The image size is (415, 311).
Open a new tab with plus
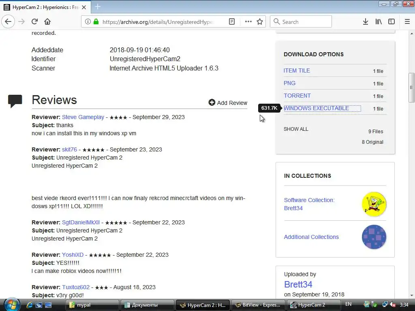pyautogui.click(x=98, y=7)
